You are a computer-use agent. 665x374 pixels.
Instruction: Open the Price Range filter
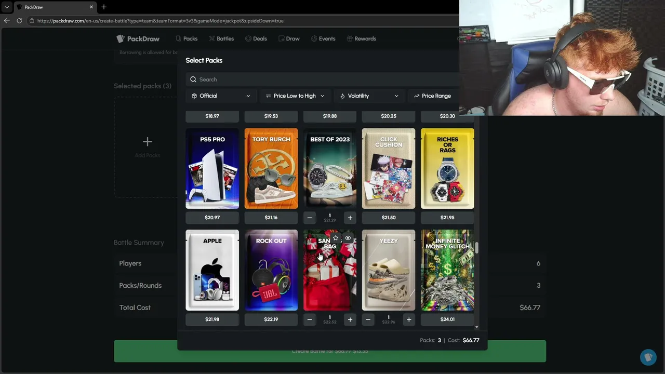(x=433, y=96)
